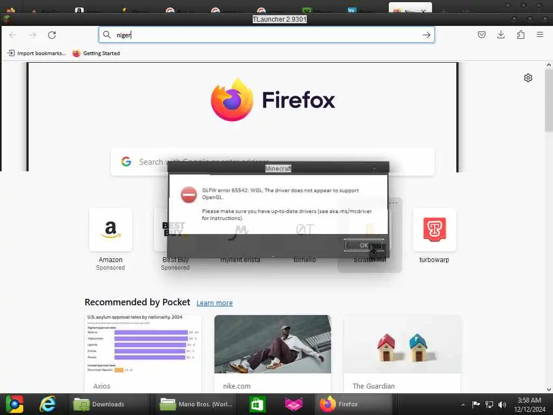Open the Getting Started bookmark

pos(96,53)
